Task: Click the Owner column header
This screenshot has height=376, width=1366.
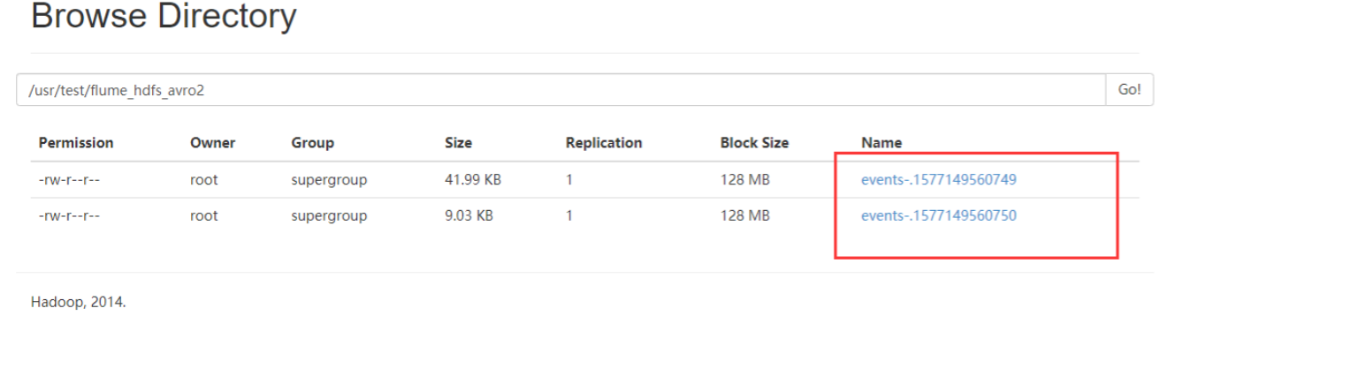Action: pyautogui.click(x=212, y=143)
